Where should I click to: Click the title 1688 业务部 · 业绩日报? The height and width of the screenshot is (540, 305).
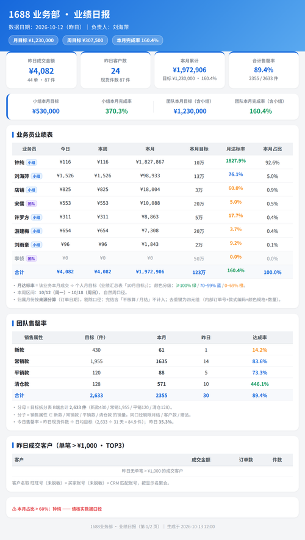click(59, 15)
